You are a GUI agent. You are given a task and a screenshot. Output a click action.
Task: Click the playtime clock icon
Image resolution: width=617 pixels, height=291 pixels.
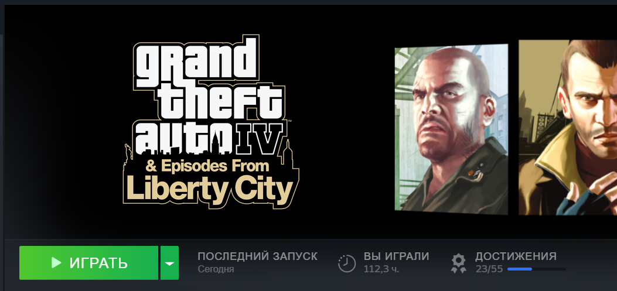pos(347,263)
